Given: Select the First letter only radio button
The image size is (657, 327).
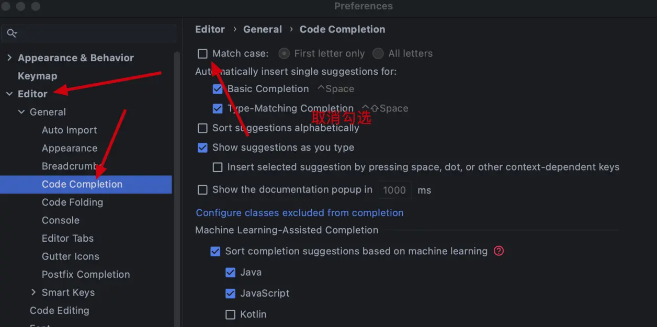Looking at the screenshot, I should (284, 53).
